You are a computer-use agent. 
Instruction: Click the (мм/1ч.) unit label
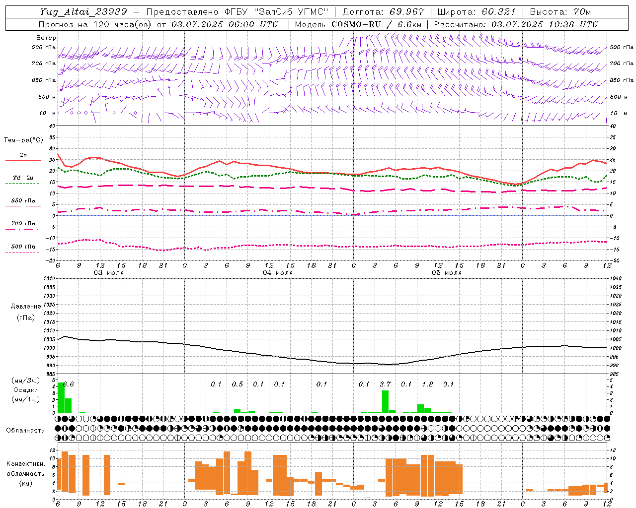[x=26, y=399]
